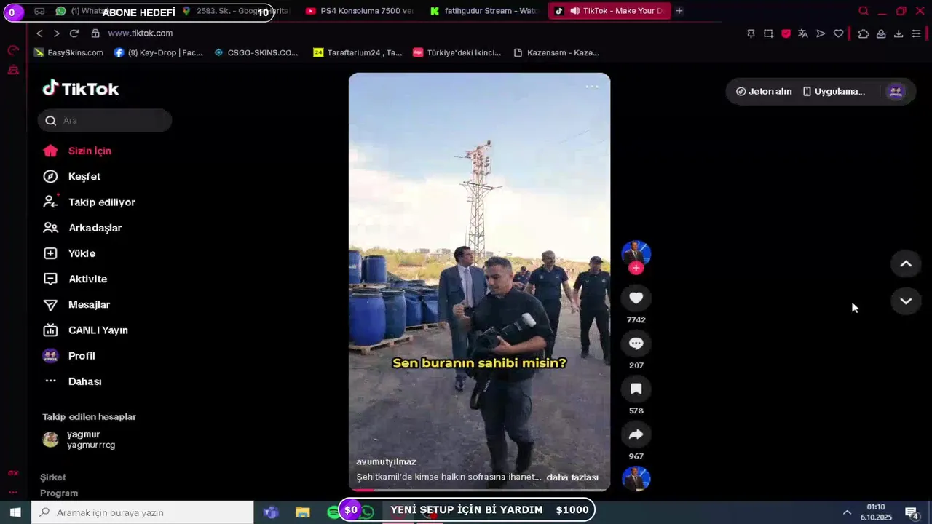Open the Arkadaşlar friends page
This screenshot has height=524, width=932.
[x=82, y=228]
